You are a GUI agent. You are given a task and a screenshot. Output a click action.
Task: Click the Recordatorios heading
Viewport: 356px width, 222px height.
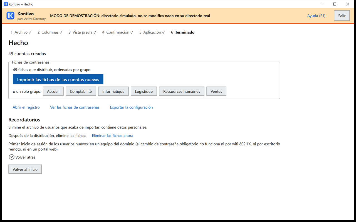point(24,120)
